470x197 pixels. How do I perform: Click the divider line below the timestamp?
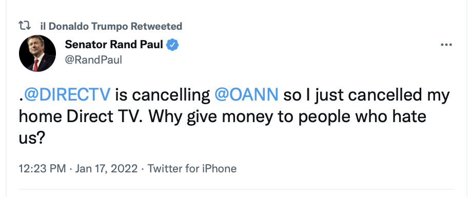coord(236,189)
